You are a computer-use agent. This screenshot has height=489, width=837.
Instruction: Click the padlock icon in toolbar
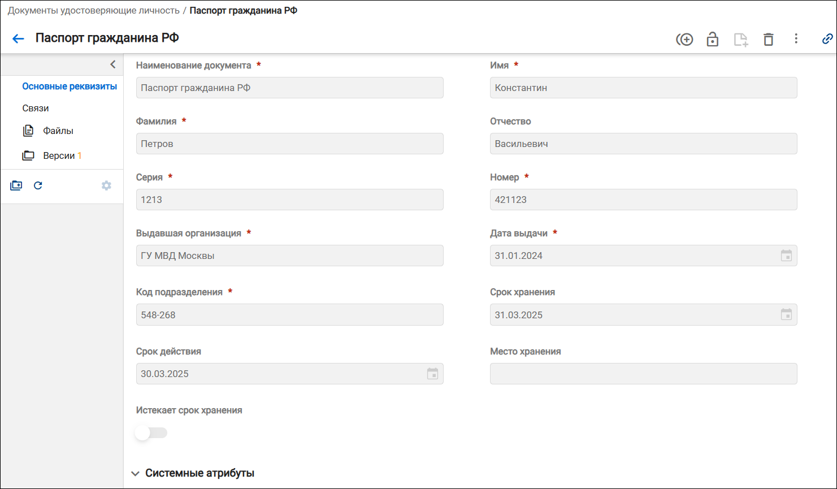tap(712, 39)
